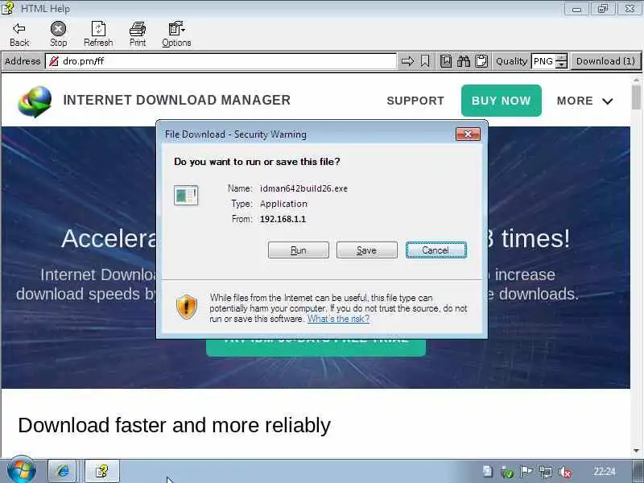Cancel the file download
This screenshot has width=644, height=483.
click(x=436, y=250)
